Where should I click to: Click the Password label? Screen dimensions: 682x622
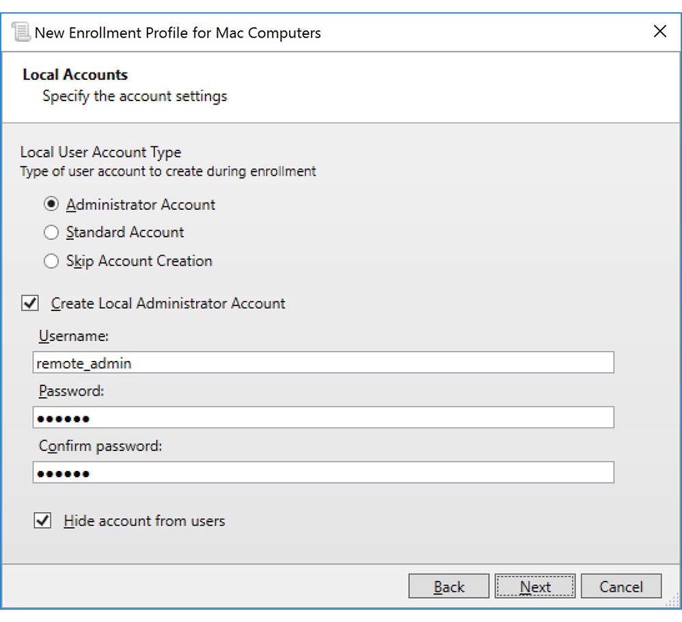(64, 391)
